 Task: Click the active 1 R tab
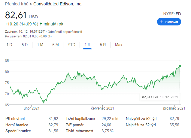pos(87,45)
